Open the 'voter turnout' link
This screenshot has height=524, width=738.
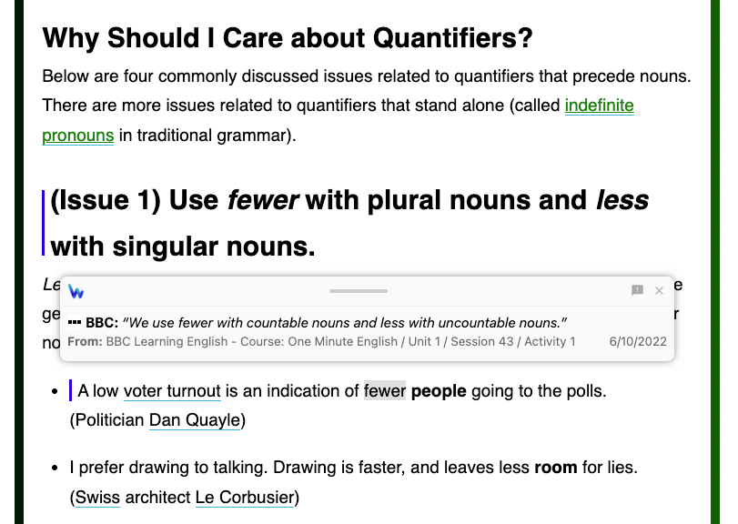(172, 391)
